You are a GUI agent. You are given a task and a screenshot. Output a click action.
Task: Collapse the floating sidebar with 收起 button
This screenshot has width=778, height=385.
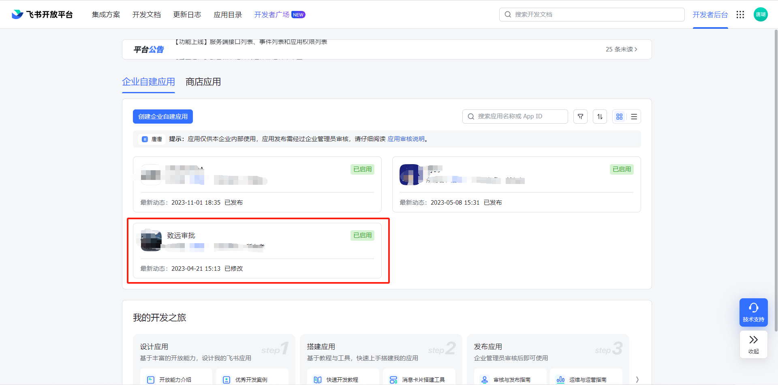click(x=753, y=344)
